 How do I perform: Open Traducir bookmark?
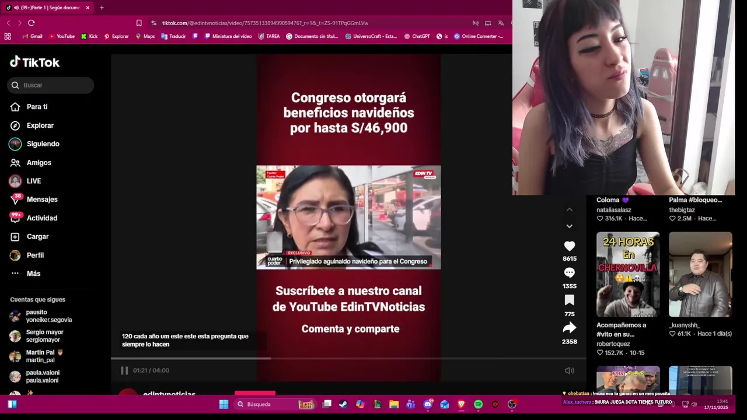pos(173,36)
